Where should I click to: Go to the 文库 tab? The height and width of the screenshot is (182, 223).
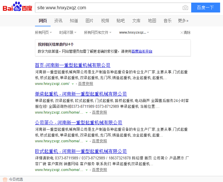click(136, 21)
